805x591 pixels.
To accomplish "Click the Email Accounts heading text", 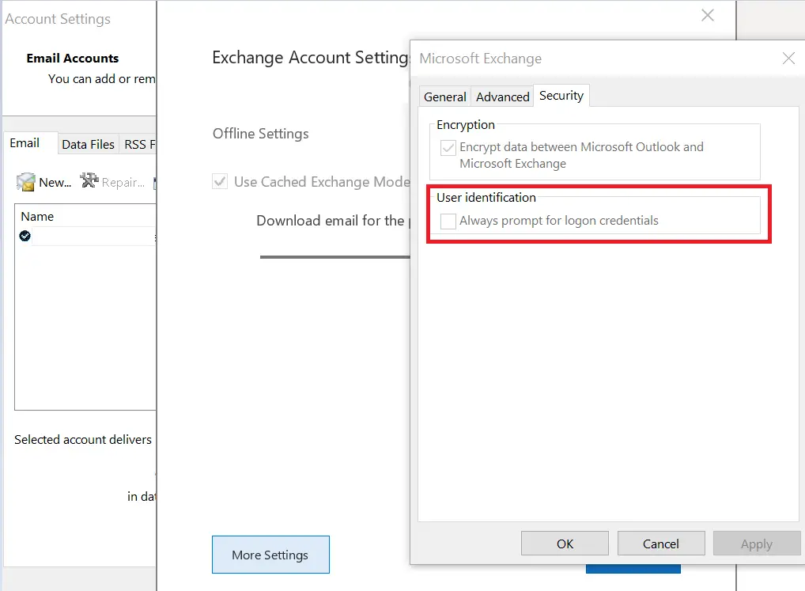I will [x=73, y=58].
